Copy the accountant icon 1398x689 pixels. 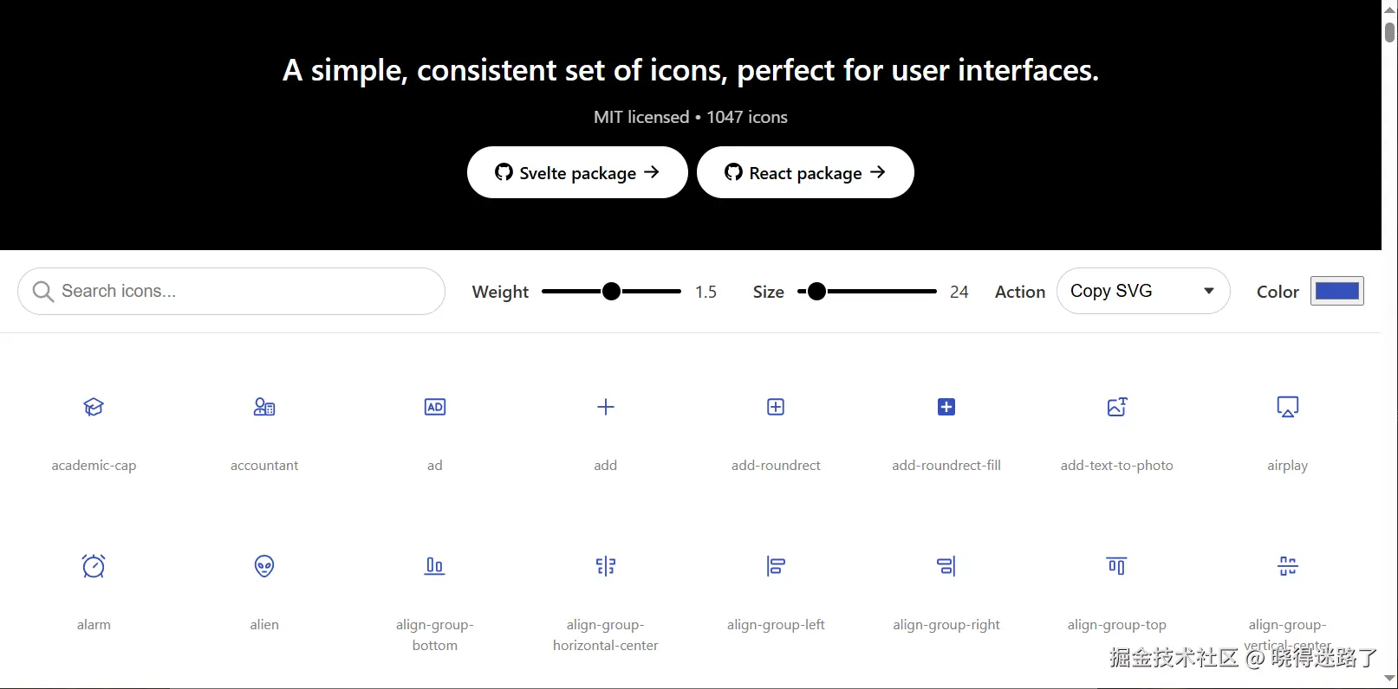pos(264,407)
